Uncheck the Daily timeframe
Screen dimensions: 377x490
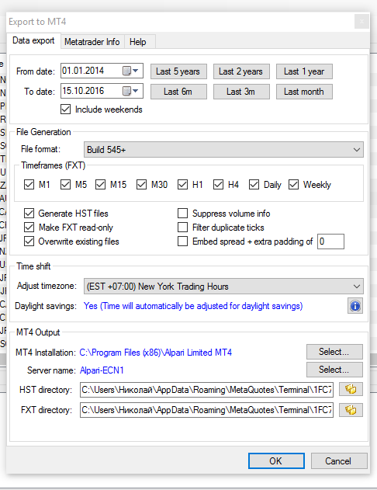click(x=254, y=184)
